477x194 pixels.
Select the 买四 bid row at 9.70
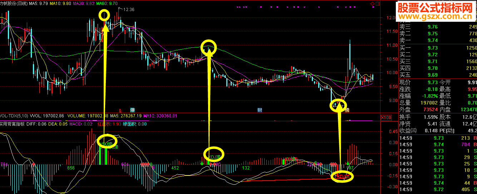438,68
